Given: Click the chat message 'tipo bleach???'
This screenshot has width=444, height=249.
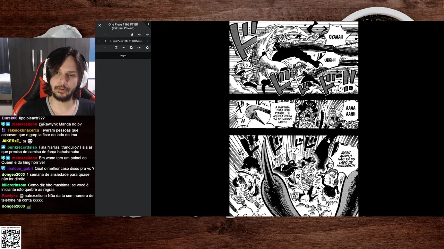Looking at the screenshot, I should [32, 118].
